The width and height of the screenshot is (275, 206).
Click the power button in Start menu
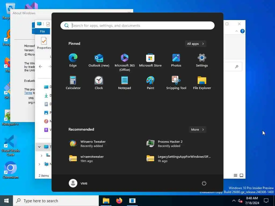coord(204,183)
